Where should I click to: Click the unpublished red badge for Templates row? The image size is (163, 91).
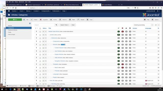tap(123, 64)
